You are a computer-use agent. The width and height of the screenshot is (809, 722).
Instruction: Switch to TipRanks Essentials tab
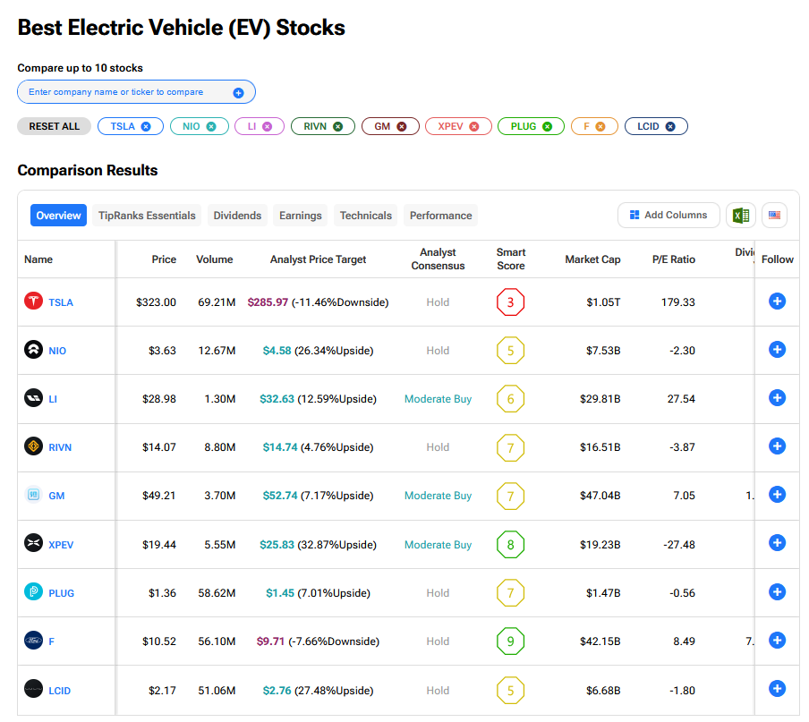(x=147, y=216)
